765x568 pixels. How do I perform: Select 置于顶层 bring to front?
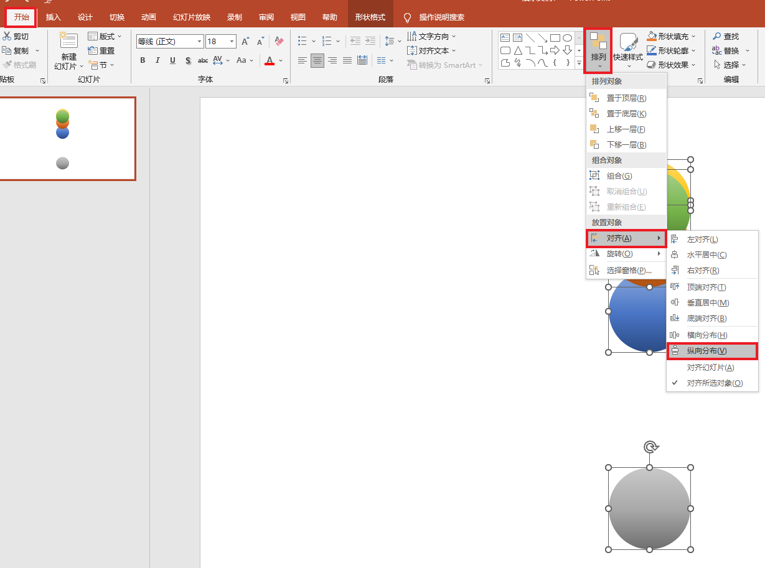626,98
